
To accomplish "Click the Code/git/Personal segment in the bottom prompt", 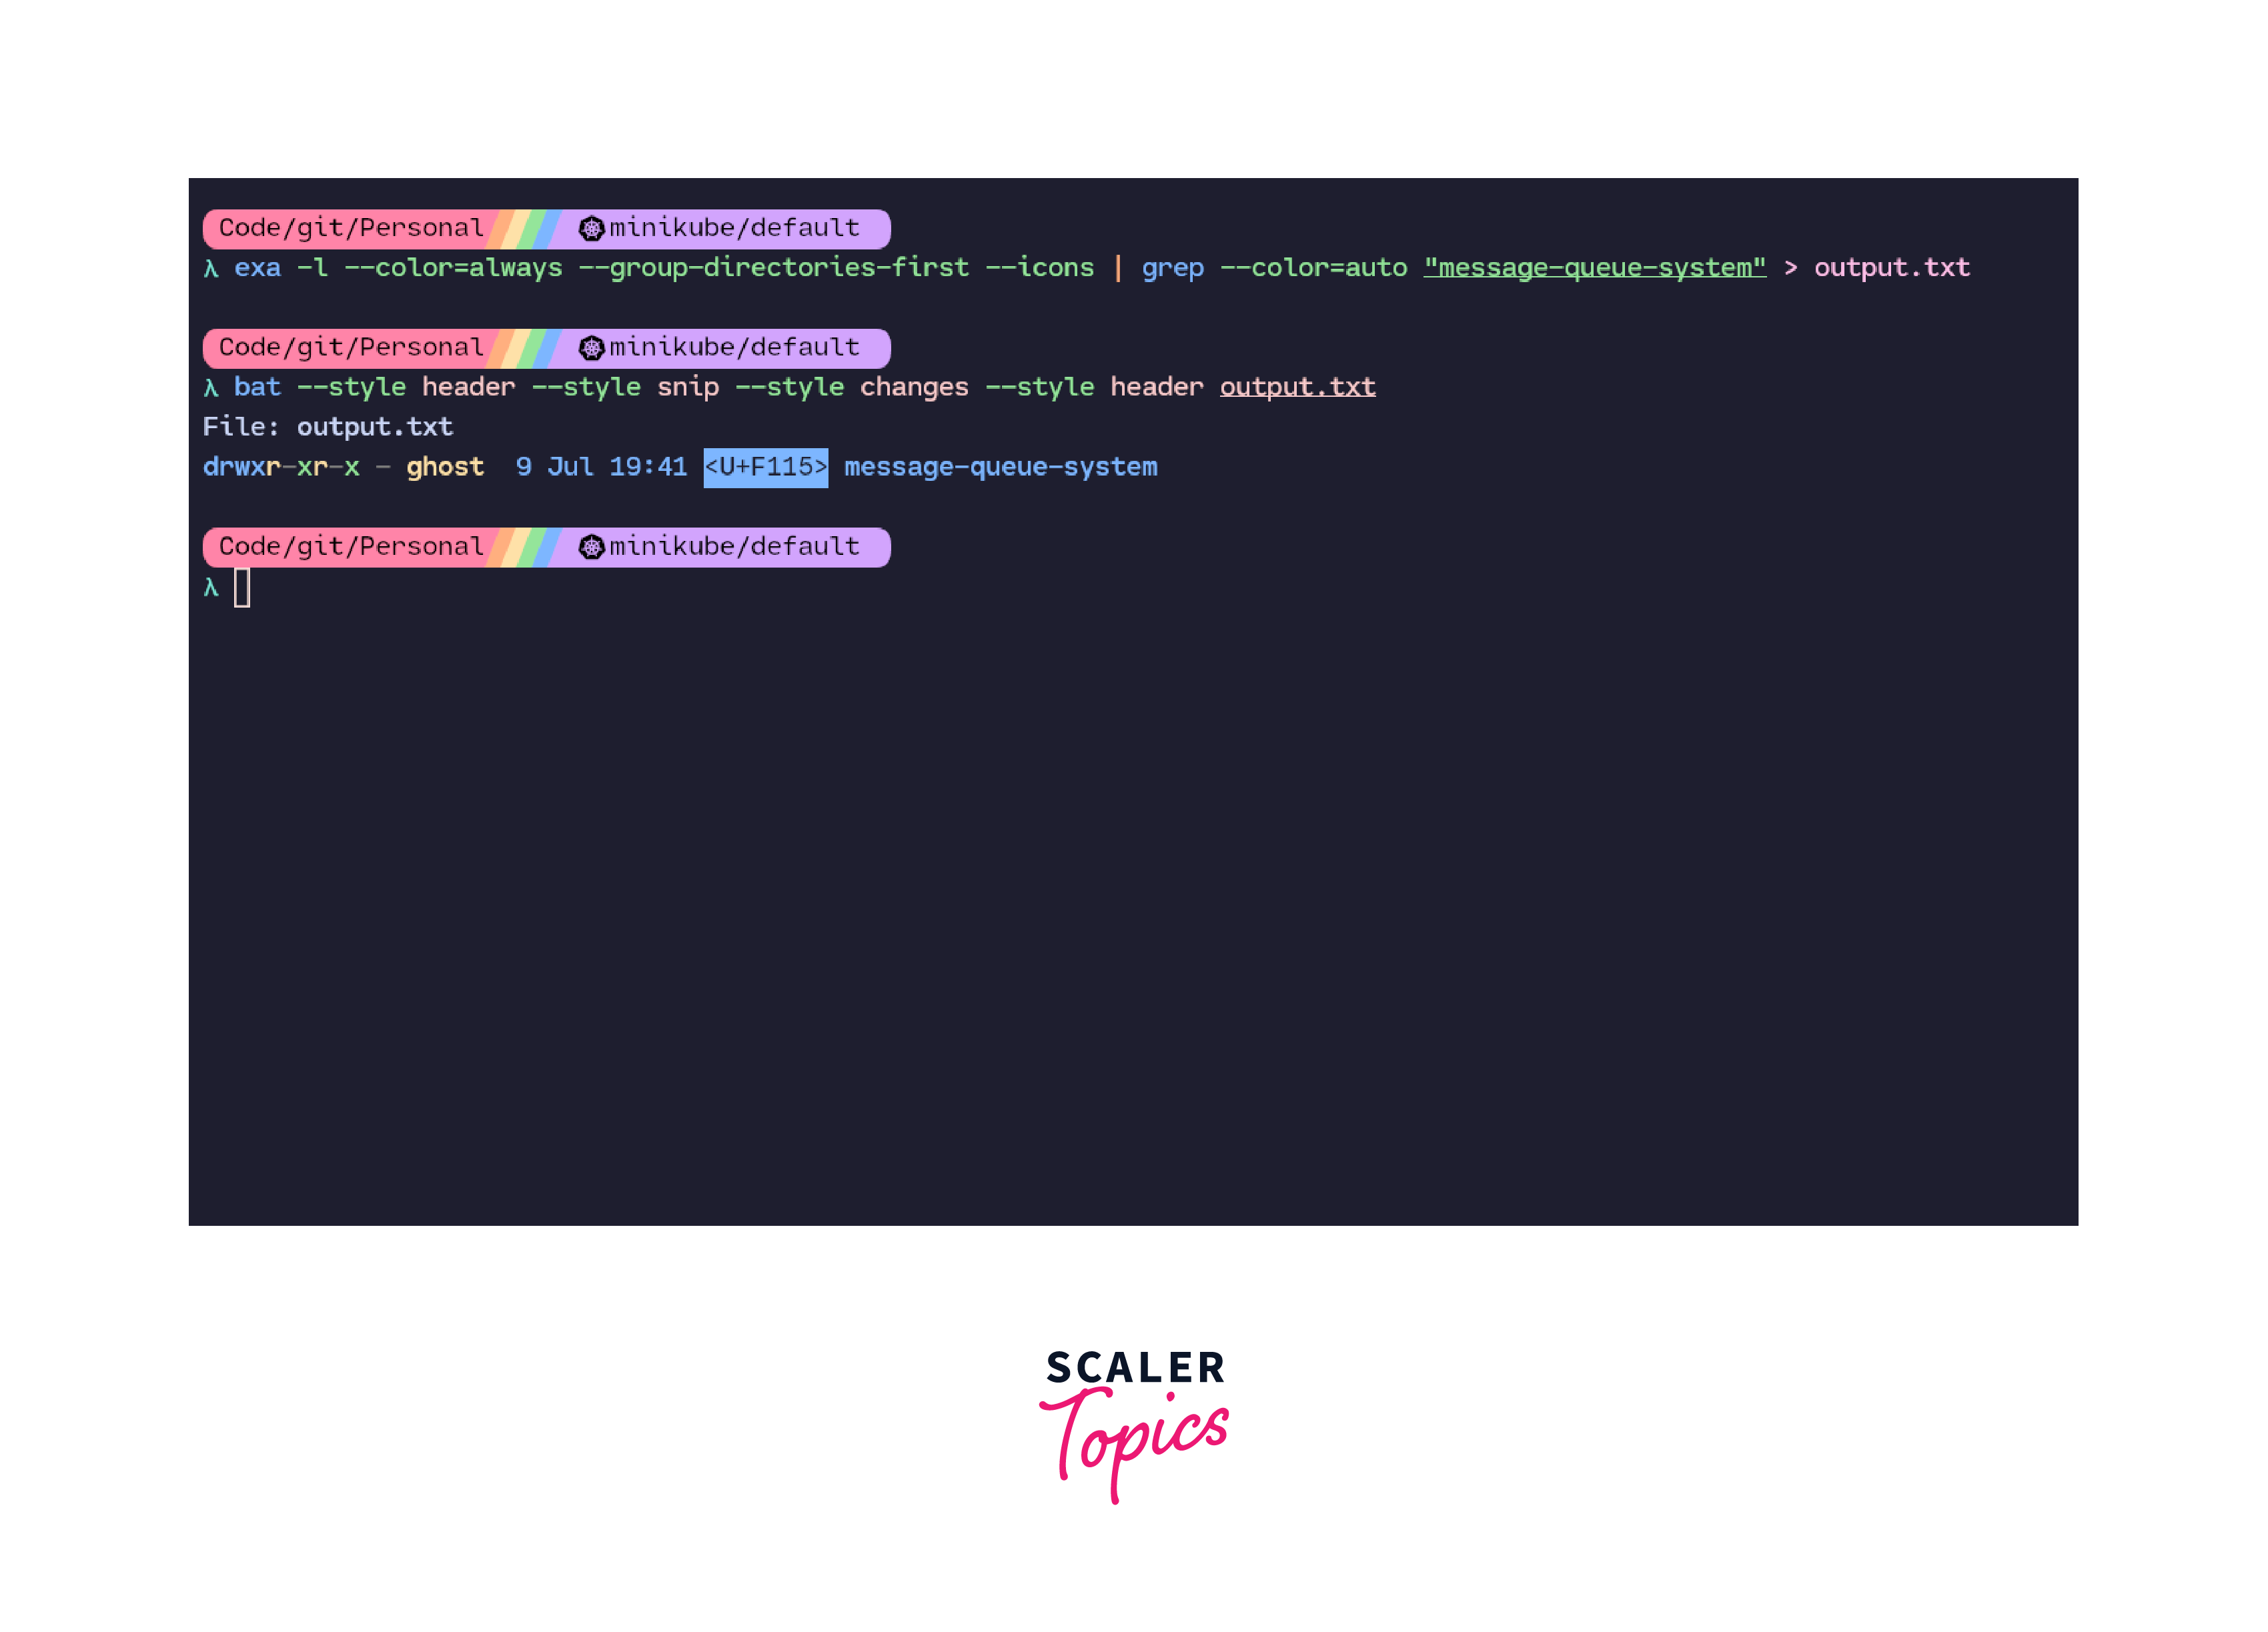I will coord(350,547).
